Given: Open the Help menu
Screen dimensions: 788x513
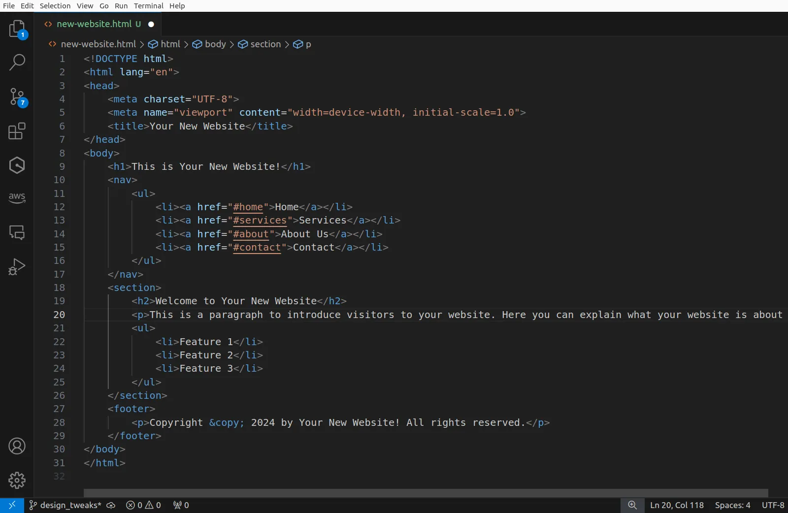Looking at the screenshot, I should coord(177,6).
